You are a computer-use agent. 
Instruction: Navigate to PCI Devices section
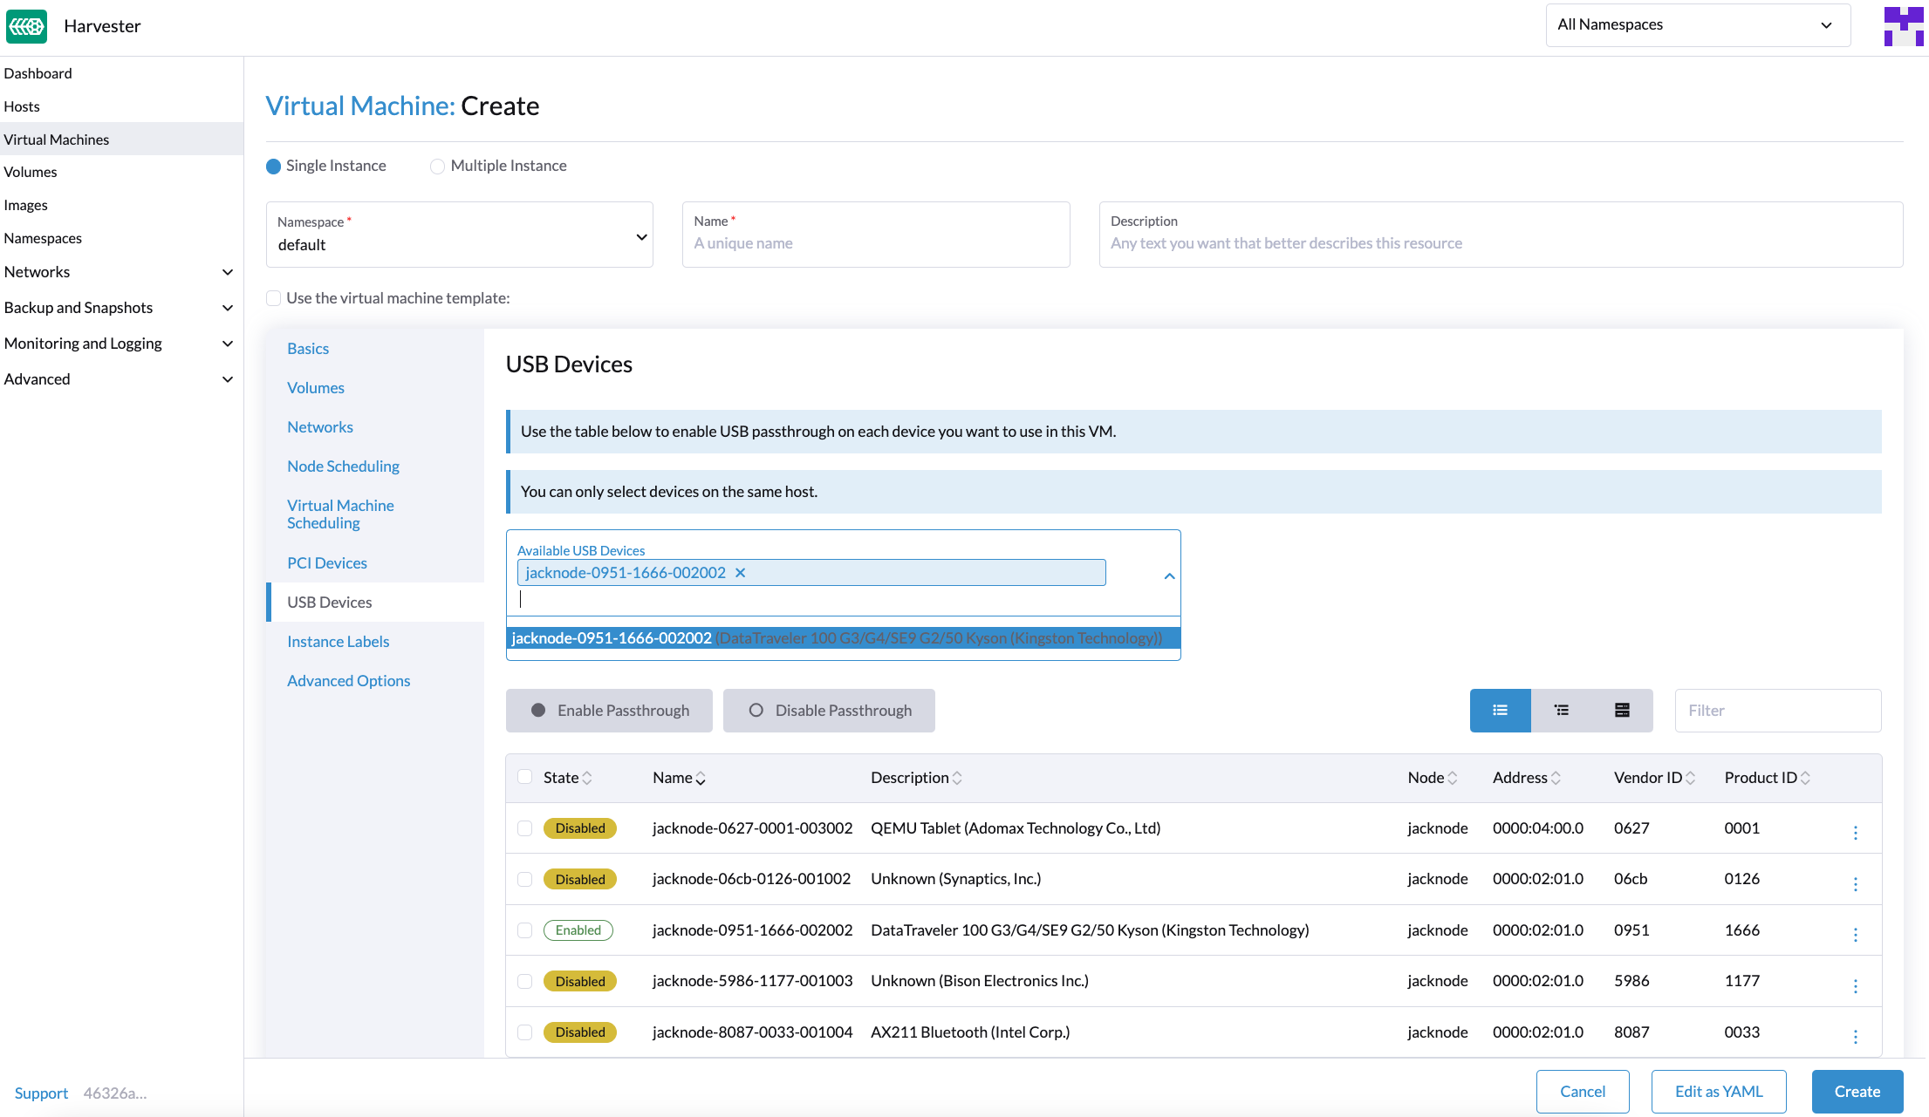[326, 562]
